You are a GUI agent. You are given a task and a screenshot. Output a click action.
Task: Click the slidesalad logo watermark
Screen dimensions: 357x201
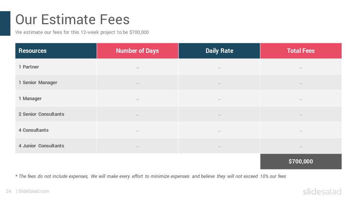322,191
